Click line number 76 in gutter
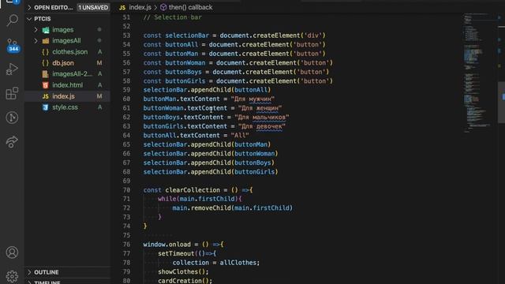Screen dimensions: 505x284 pyautogui.click(x=126, y=245)
